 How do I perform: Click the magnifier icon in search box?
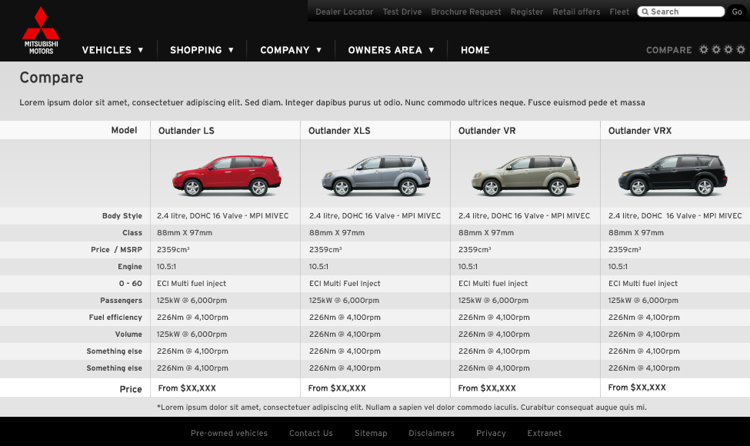pyautogui.click(x=645, y=12)
